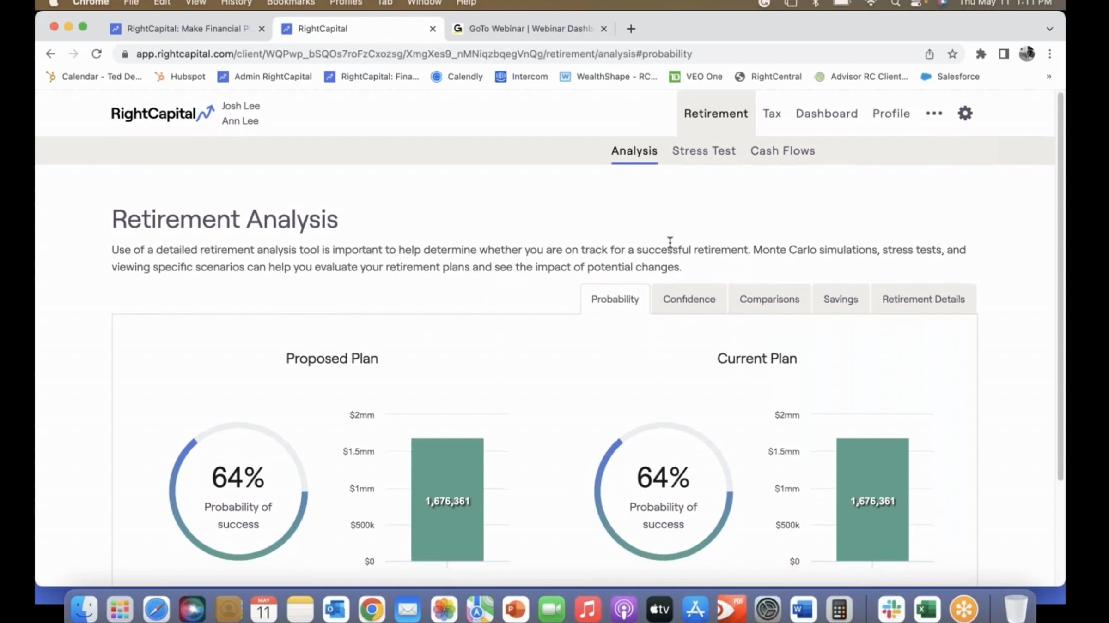Open Slack from the dock
The width and height of the screenshot is (1109, 623).
(891, 609)
